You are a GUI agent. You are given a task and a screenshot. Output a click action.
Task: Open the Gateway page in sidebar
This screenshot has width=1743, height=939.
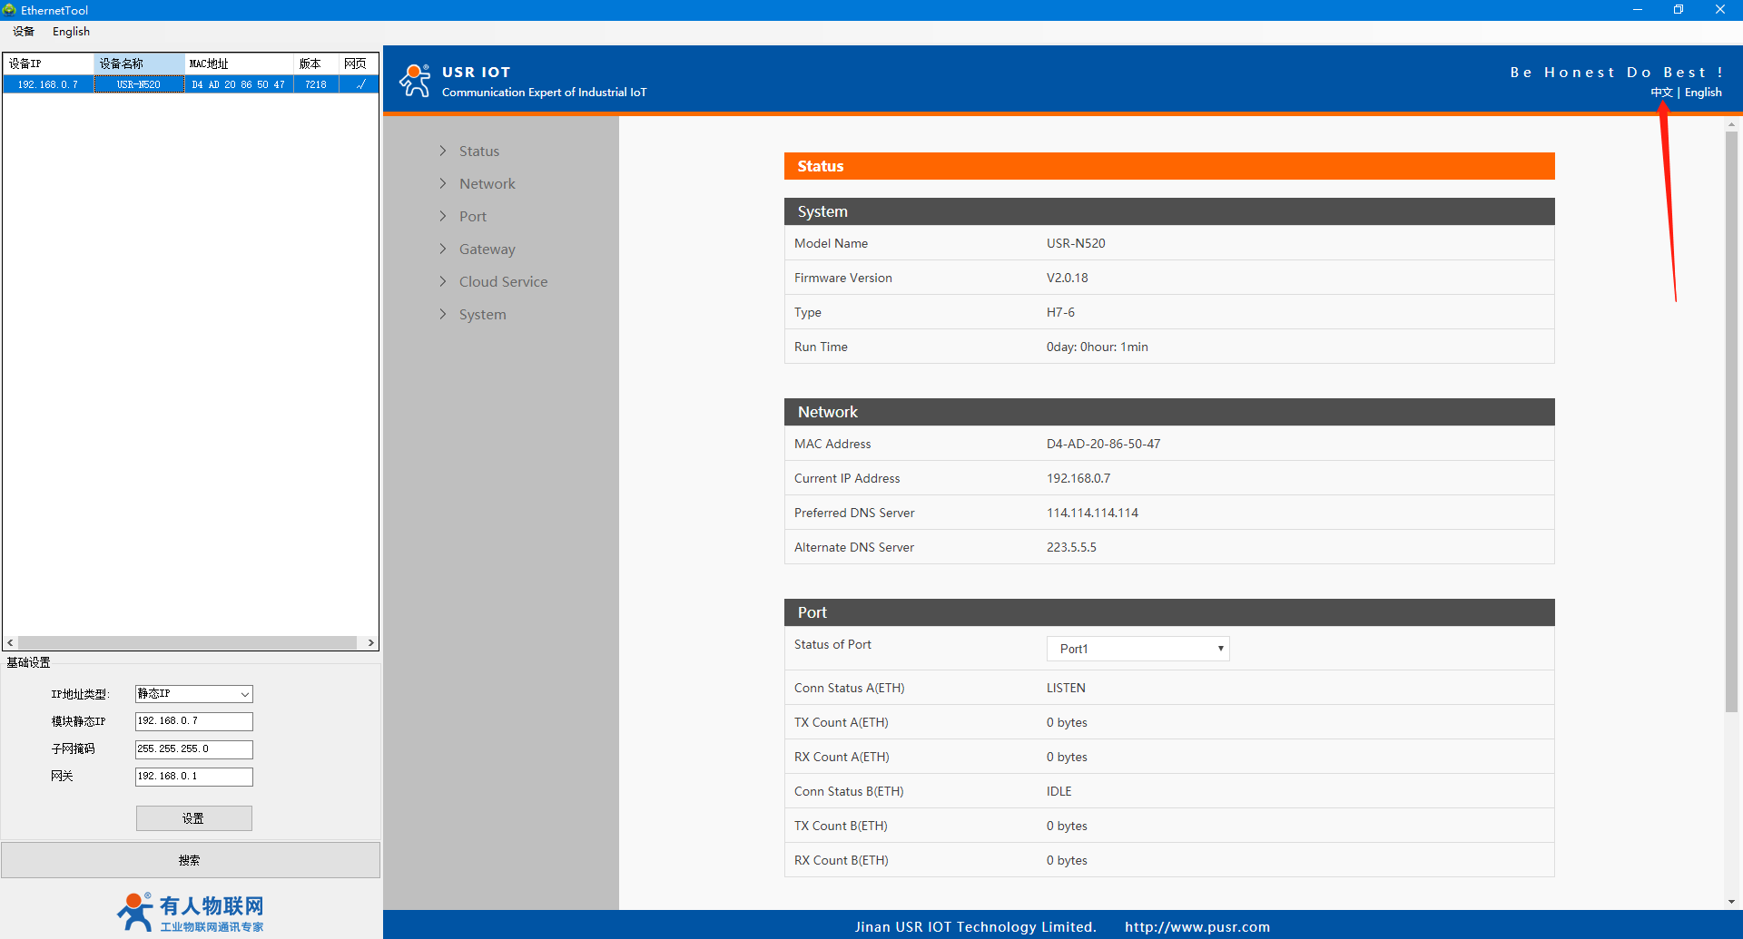(487, 249)
